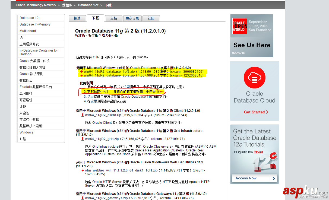Click 数据库 breadcrumb link

pos(67,5)
